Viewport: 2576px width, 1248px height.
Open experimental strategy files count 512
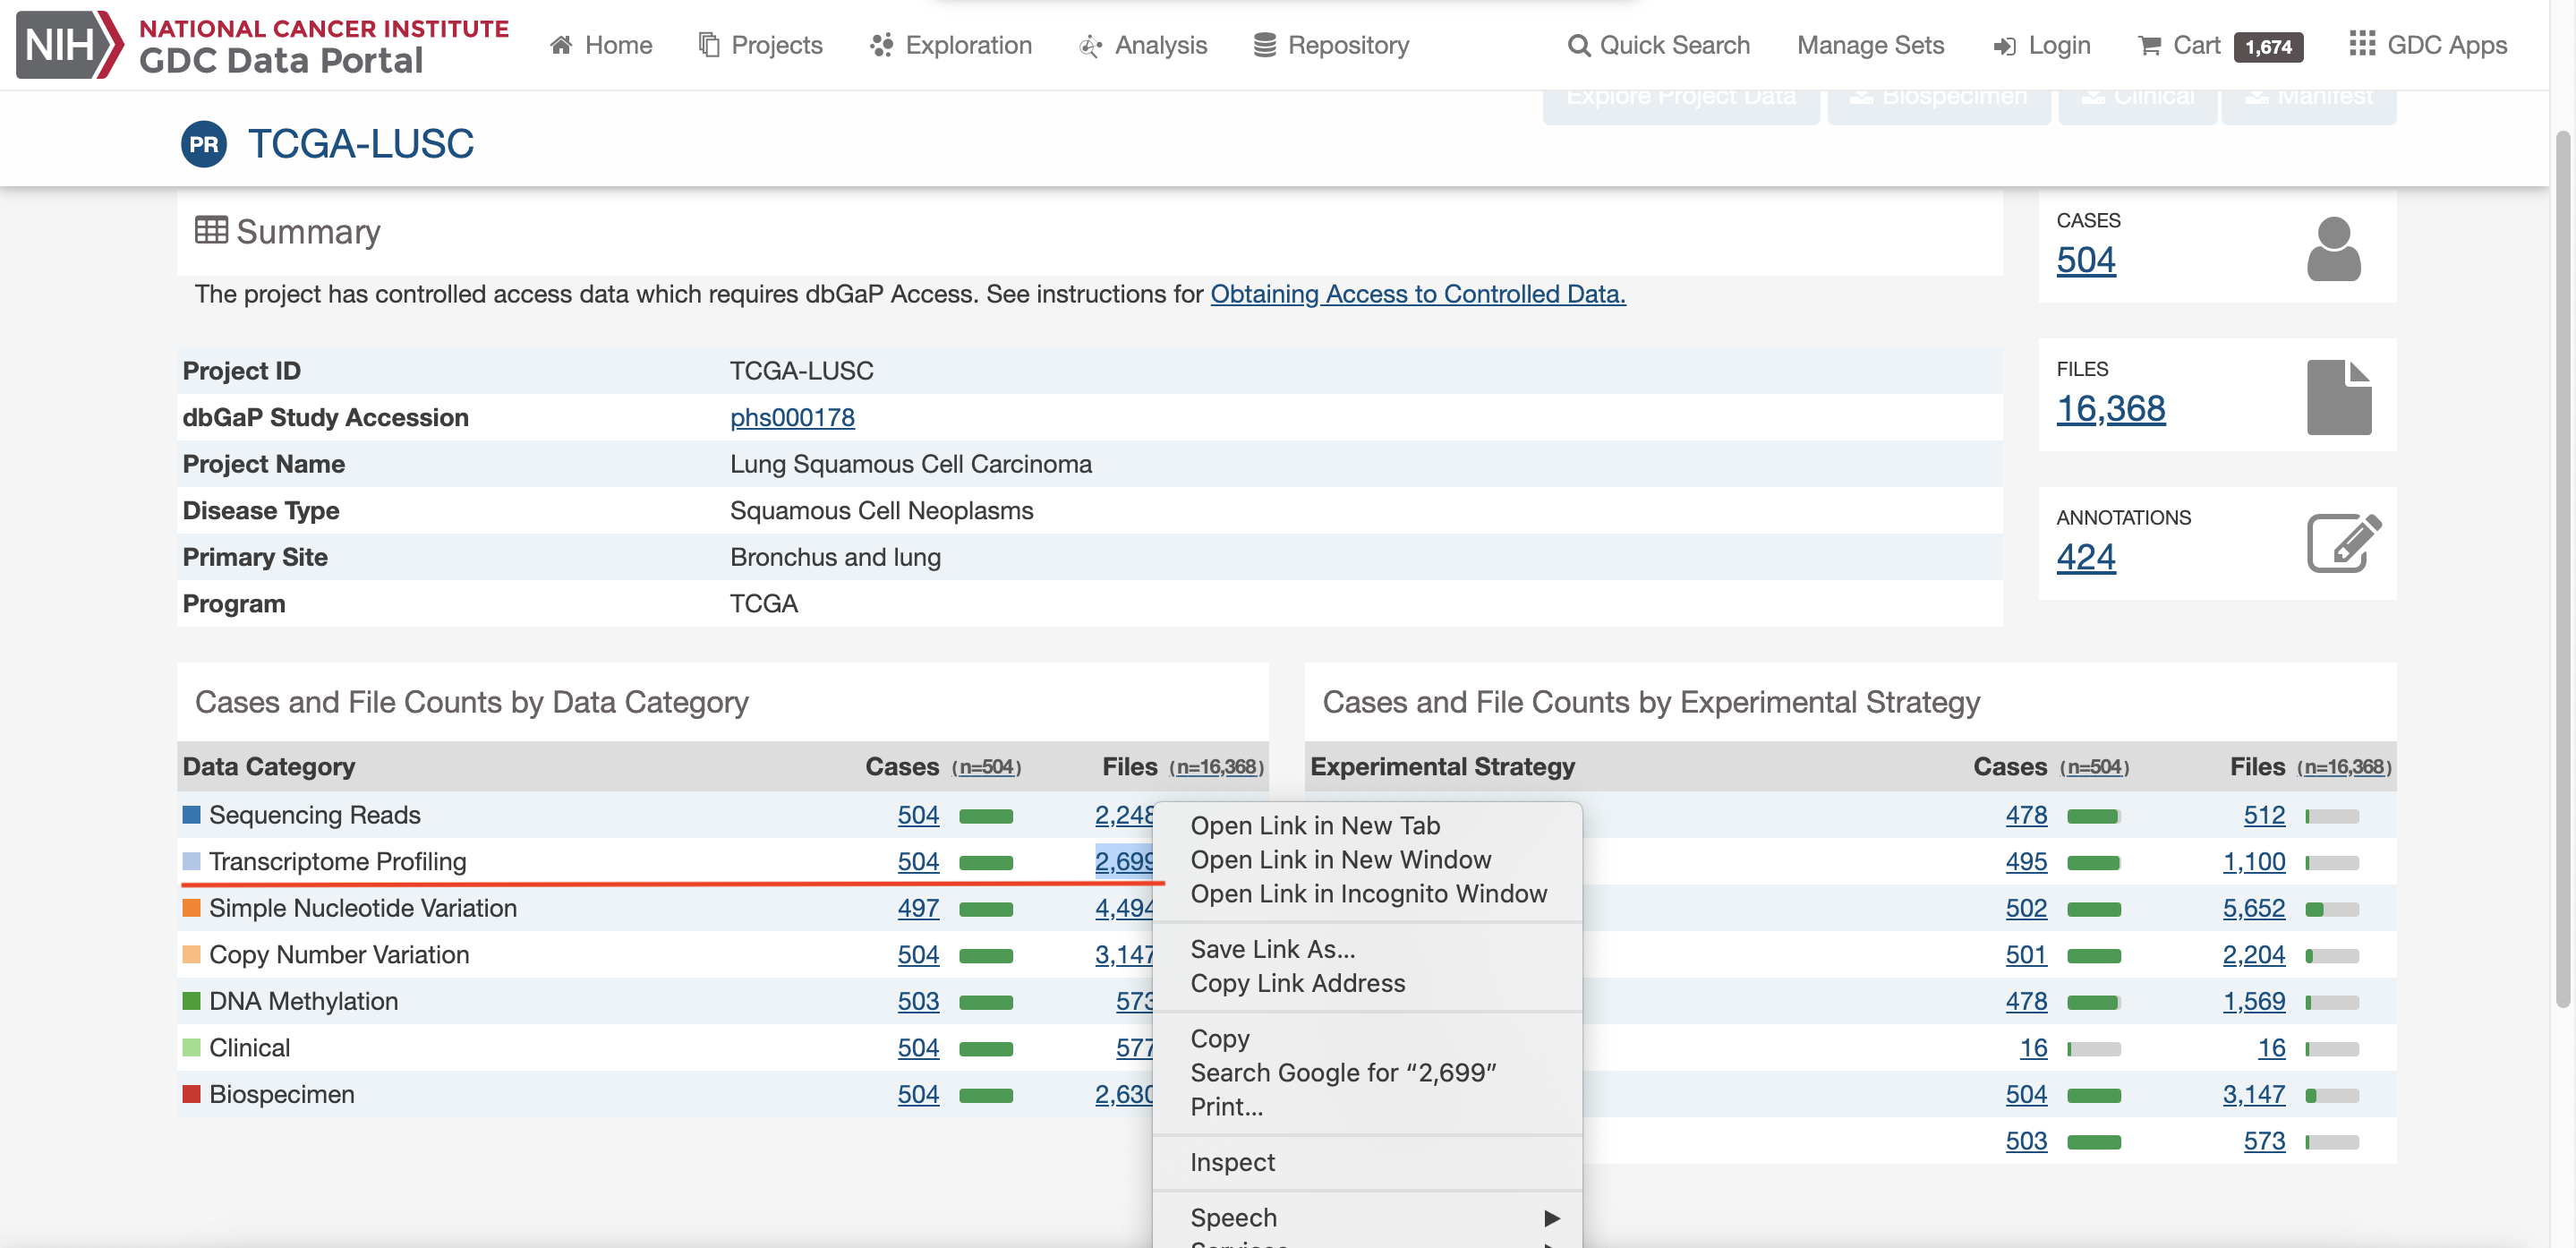tap(2264, 815)
